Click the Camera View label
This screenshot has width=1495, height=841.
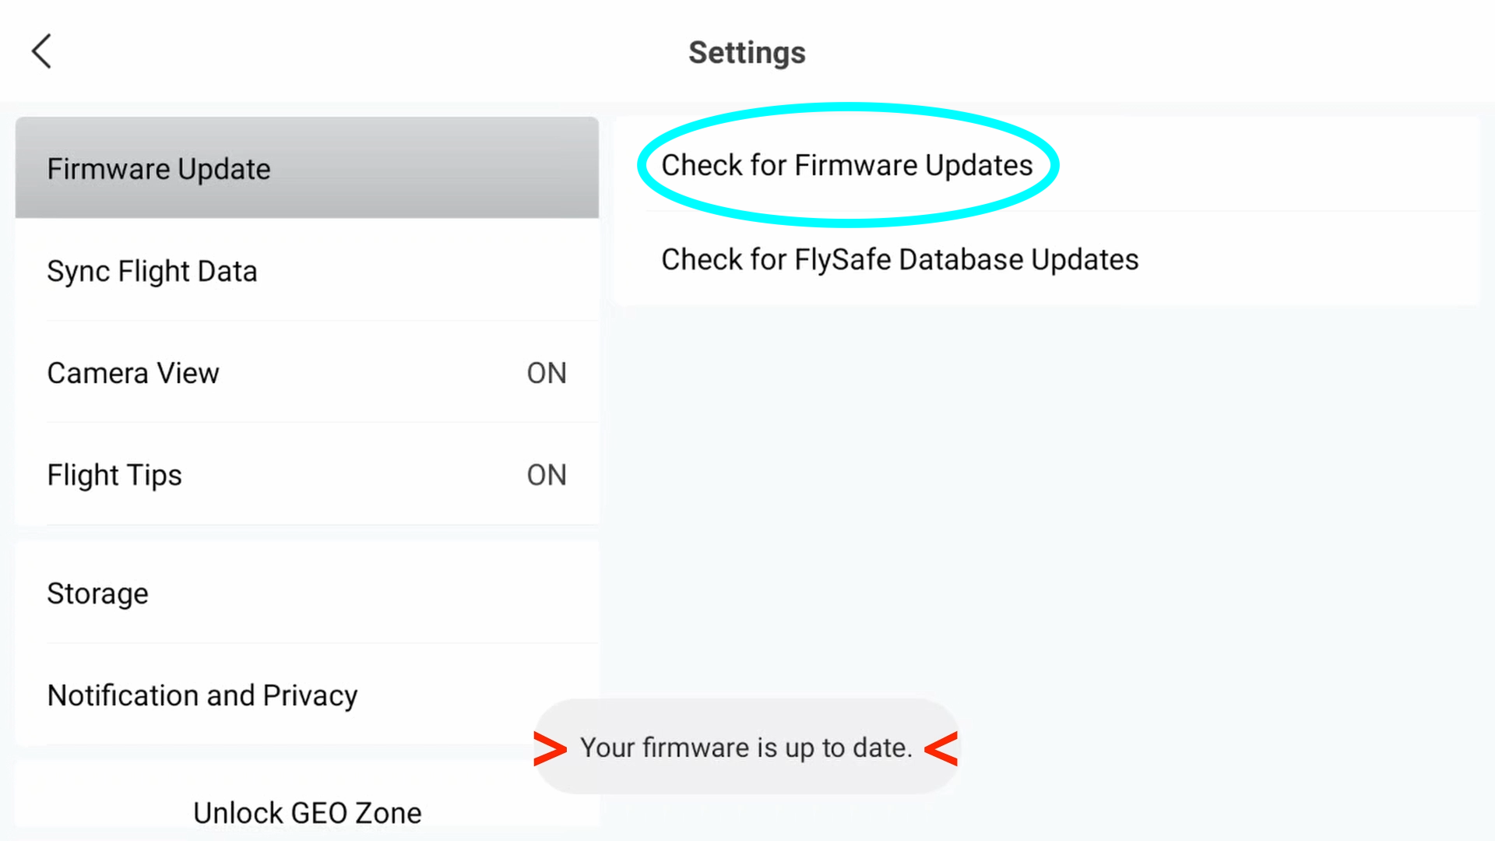(x=133, y=373)
